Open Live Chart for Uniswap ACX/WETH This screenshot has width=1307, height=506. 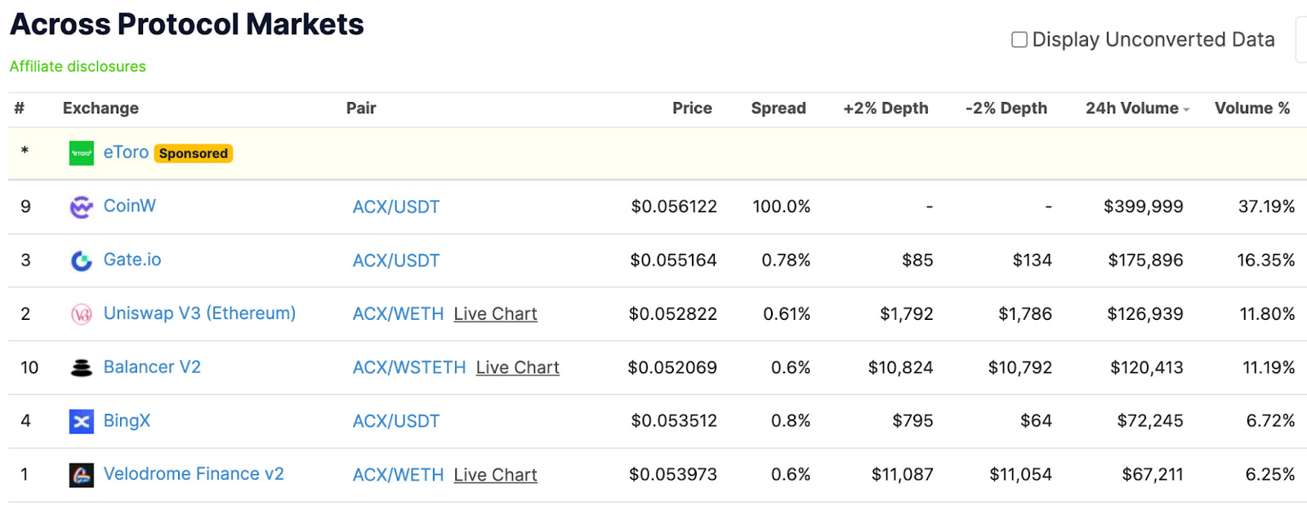click(495, 314)
